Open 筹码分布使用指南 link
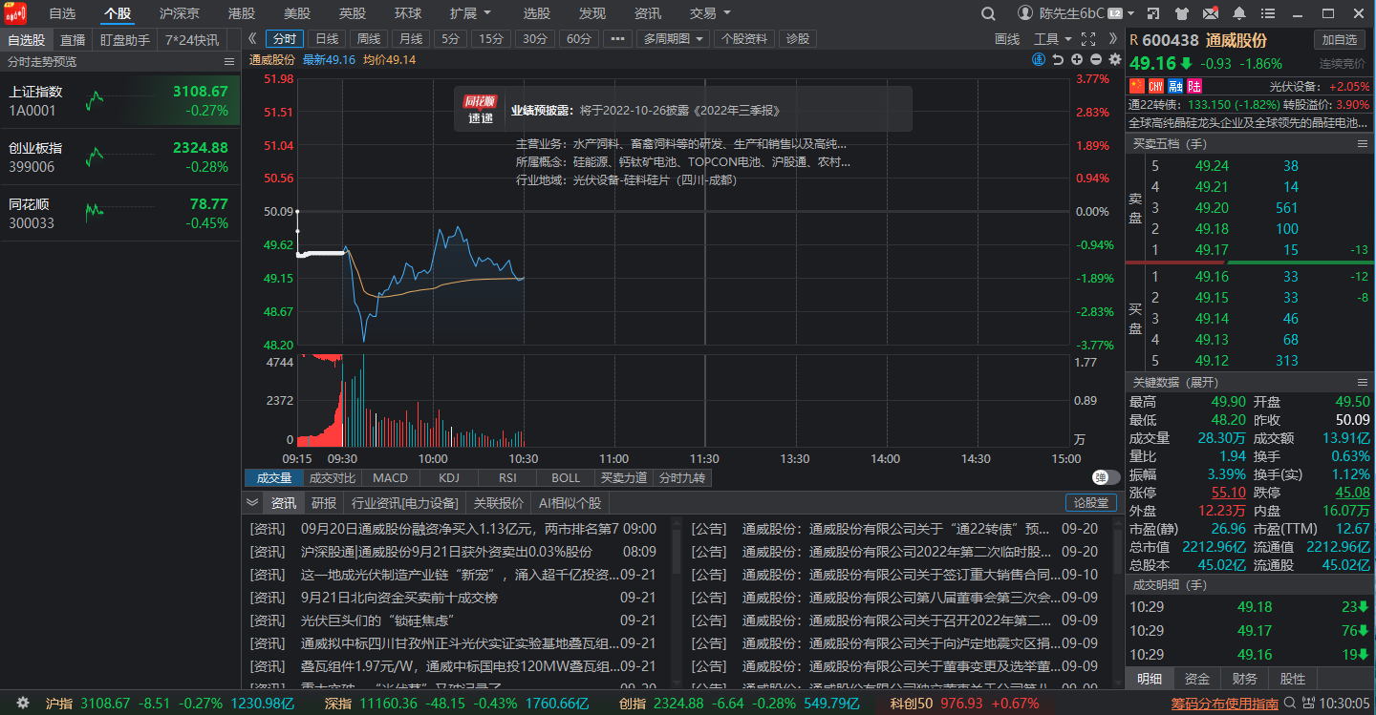 click(x=1225, y=704)
